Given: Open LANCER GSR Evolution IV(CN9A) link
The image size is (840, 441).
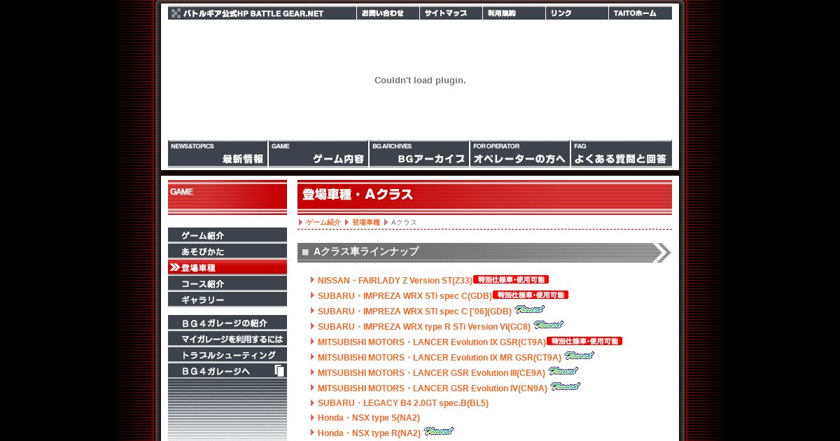Looking at the screenshot, I should pos(433,388).
